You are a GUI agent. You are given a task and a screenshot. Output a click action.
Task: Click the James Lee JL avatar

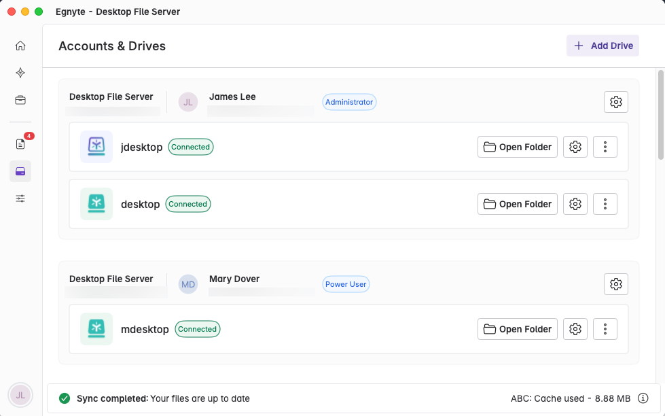tap(188, 102)
